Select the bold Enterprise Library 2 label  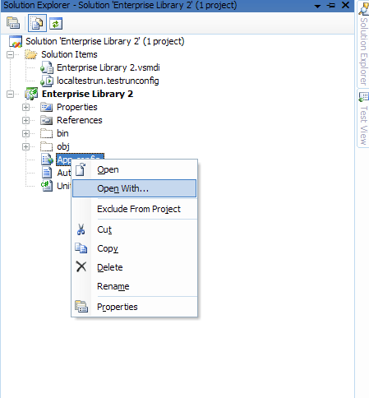(x=87, y=94)
